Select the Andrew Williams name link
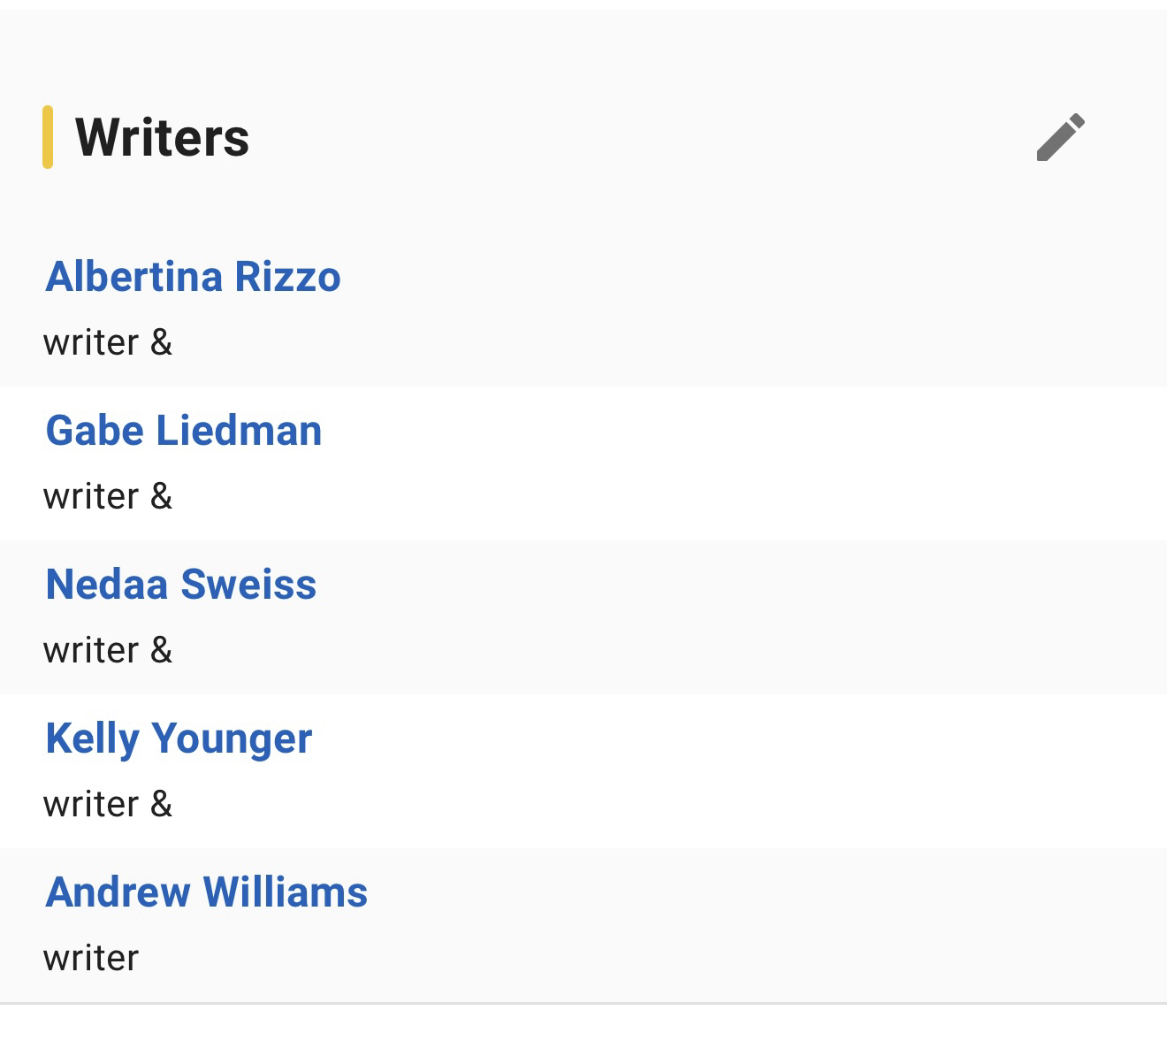The height and width of the screenshot is (1041, 1167). pos(206,892)
